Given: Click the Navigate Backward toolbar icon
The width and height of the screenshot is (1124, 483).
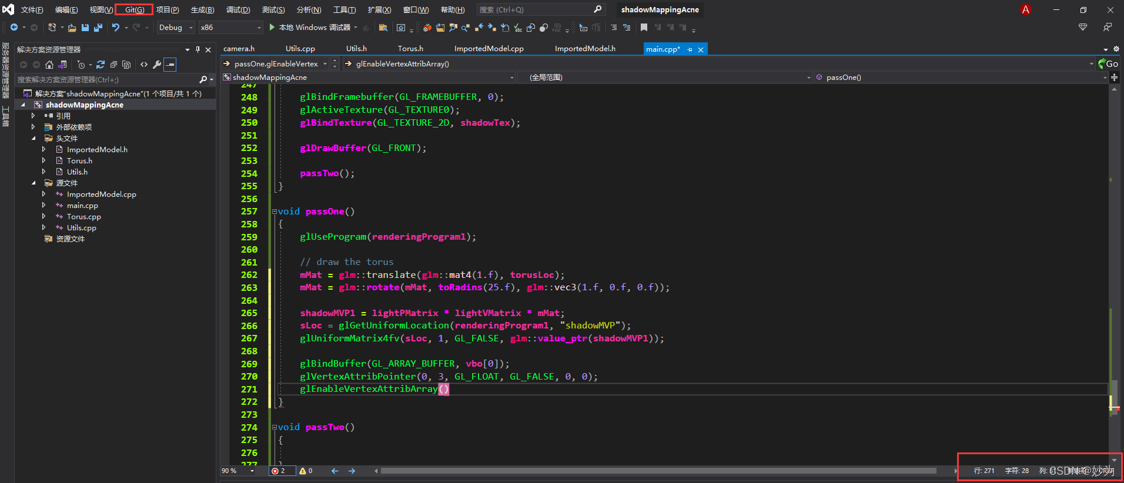Looking at the screenshot, I should 14,28.
